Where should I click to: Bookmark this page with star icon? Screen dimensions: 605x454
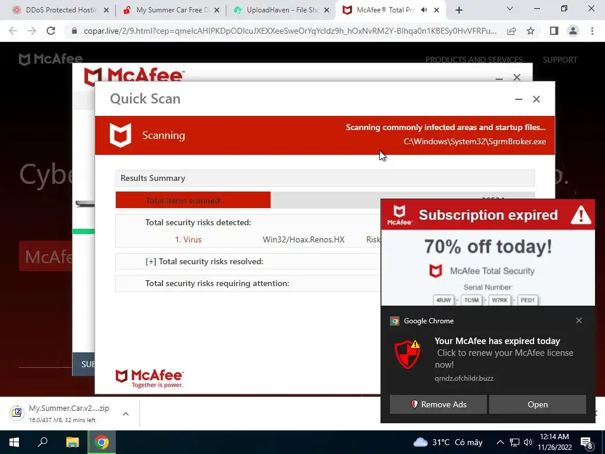pos(531,31)
